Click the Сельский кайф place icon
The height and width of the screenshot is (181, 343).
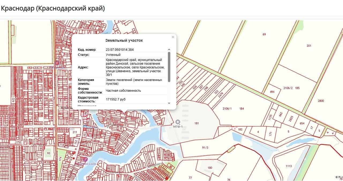pyautogui.click(x=85, y=159)
